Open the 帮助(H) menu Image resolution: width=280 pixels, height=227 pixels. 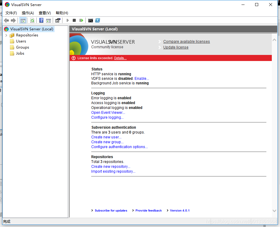click(x=62, y=13)
